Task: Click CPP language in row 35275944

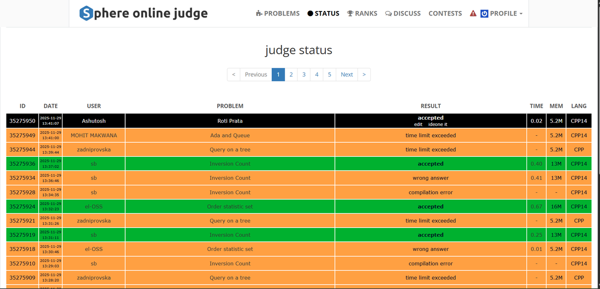Action: (x=578, y=149)
